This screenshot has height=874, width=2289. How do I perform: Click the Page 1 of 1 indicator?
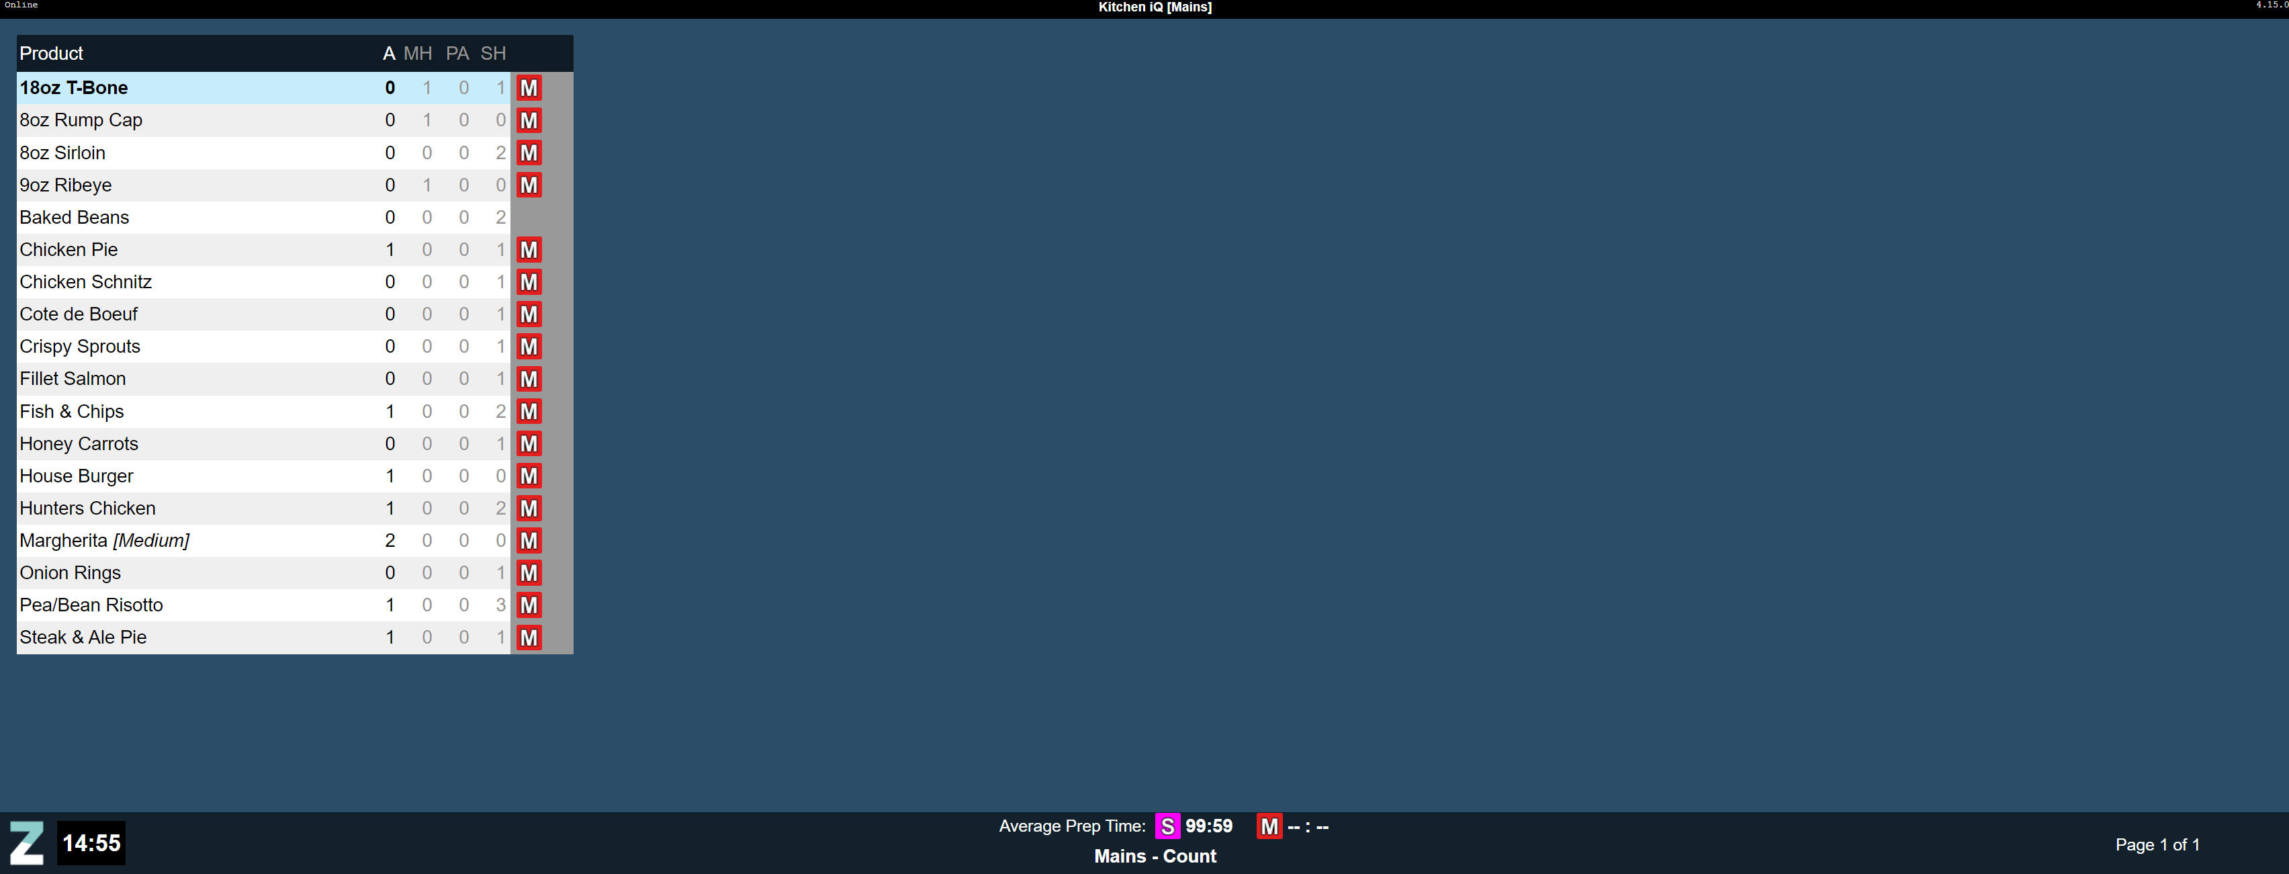click(2157, 844)
